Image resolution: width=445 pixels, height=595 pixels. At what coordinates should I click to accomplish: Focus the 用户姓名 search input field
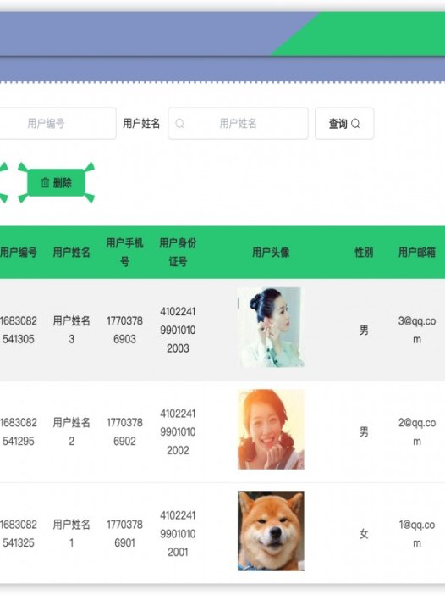click(x=238, y=124)
